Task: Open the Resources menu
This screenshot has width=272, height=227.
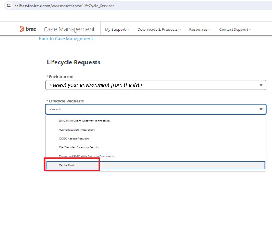Action: [x=210, y=30]
